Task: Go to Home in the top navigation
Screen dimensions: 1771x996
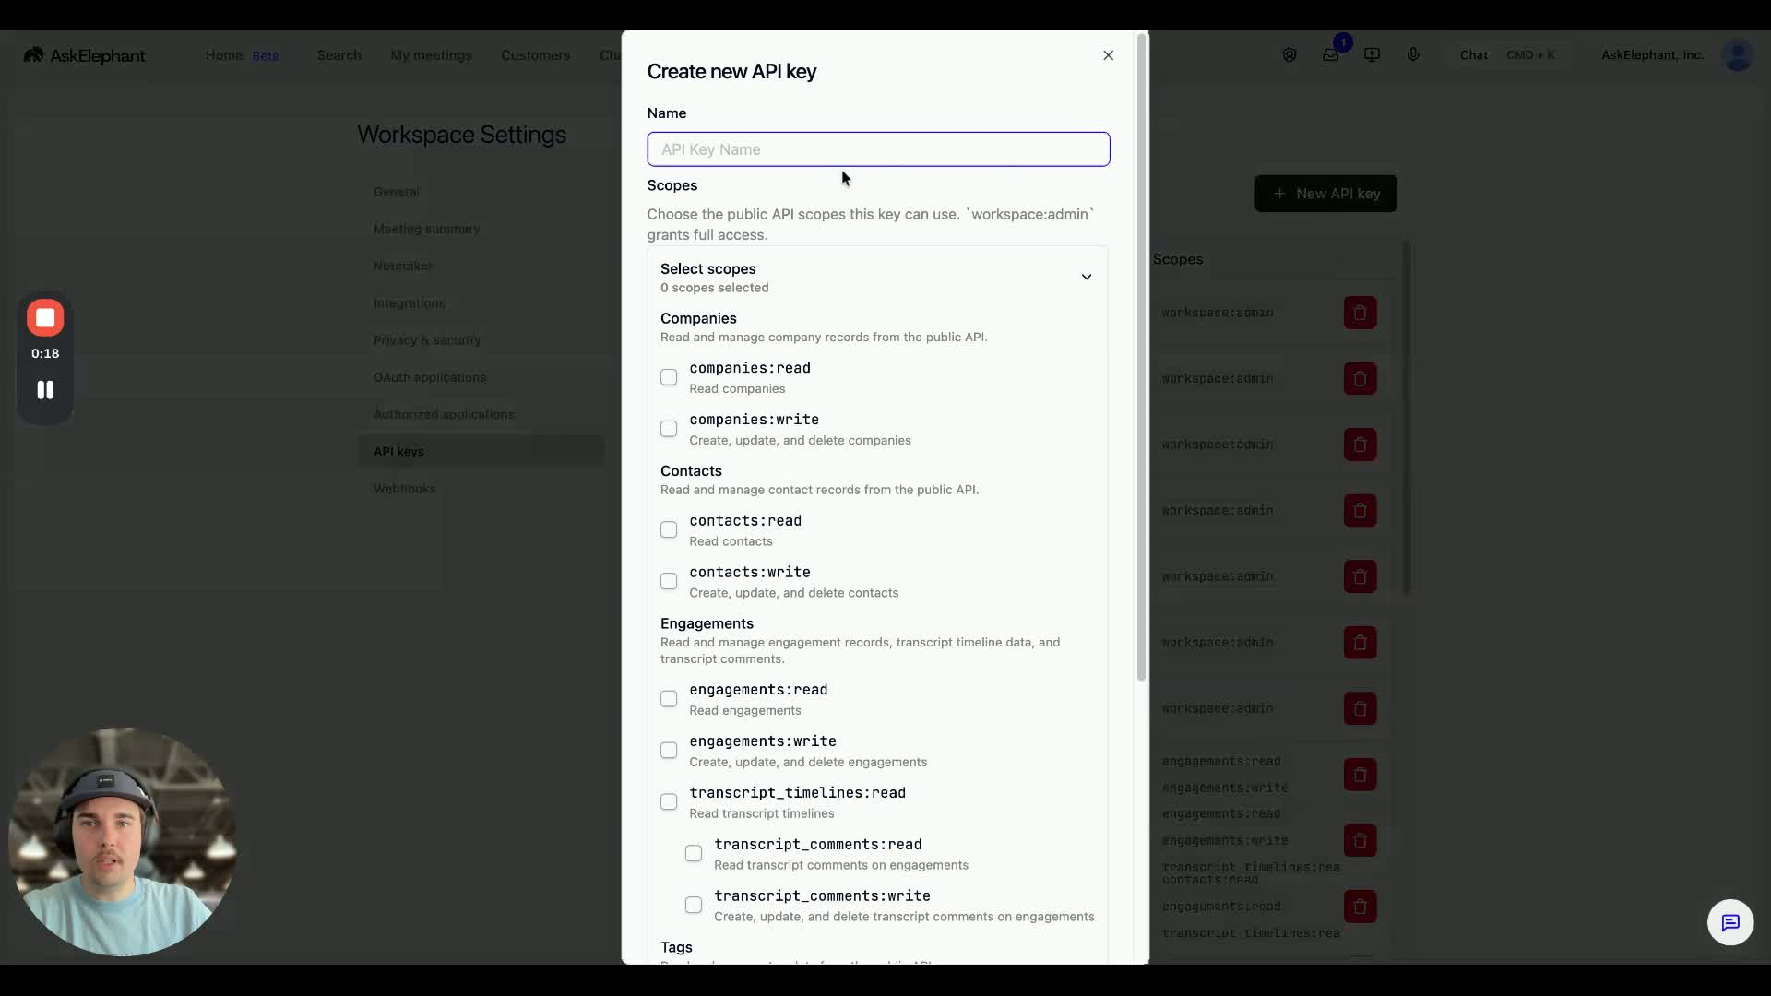Action: pyautogui.click(x=224, y=55)
